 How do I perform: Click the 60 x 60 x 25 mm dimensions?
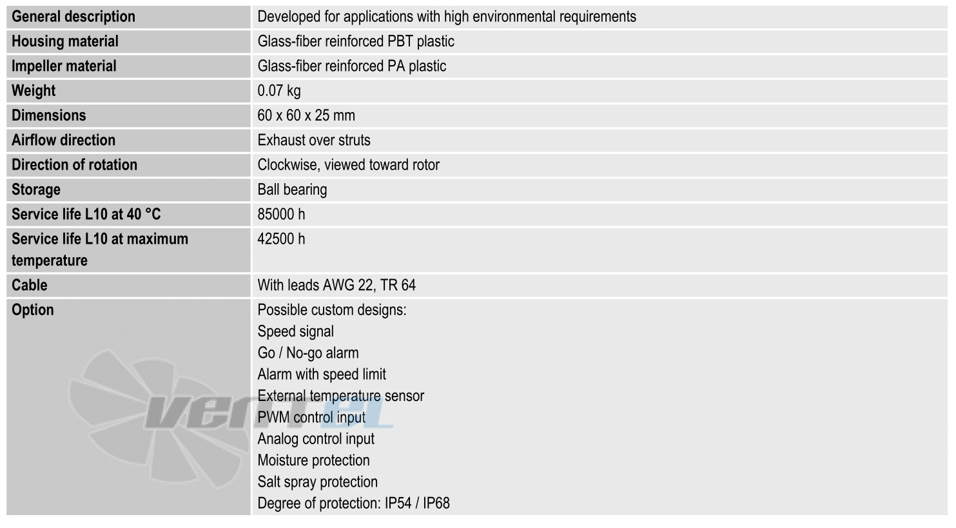pyautogui.click(x=306, y=115)
